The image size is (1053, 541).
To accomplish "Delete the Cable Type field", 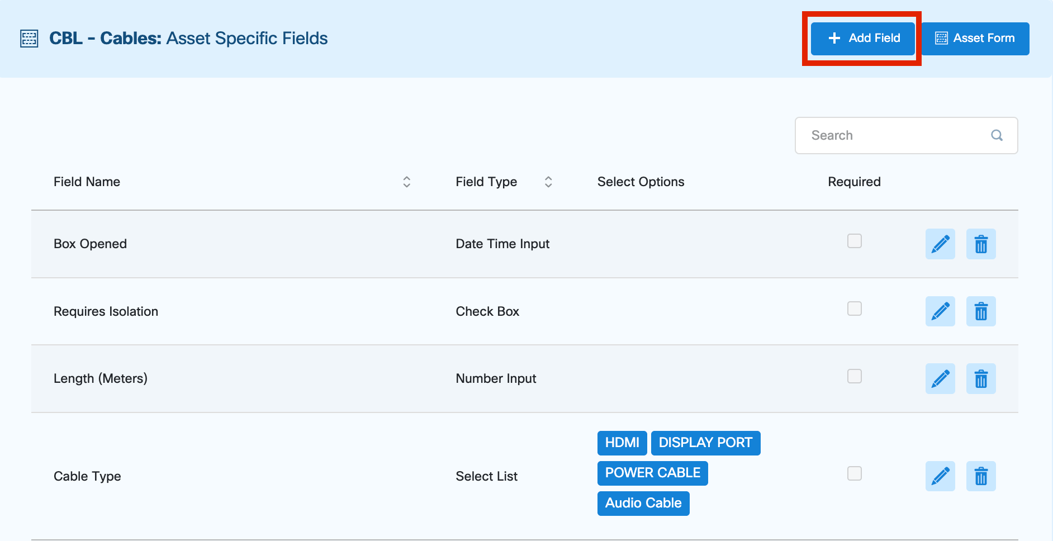I will coord(981,476).
